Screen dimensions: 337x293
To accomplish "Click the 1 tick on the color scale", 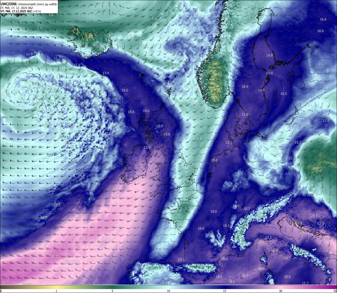I will tap(57, 291).
